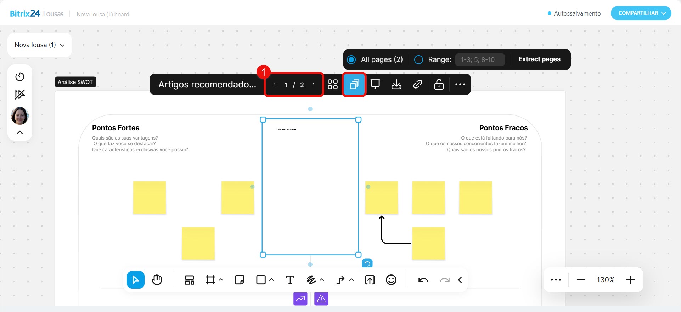Expand the frame tool options chevron
Image resolution: width=681 pixels, height=312 pixels.
click(x=221, y=280)
